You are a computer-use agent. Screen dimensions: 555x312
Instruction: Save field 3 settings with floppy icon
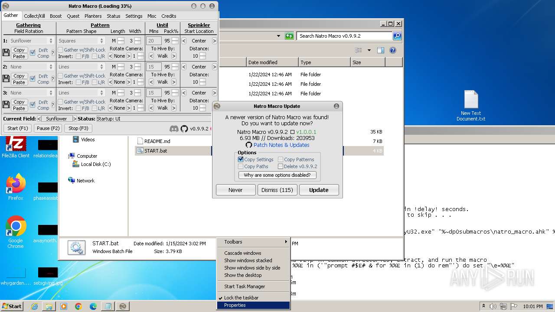coord(6,105)
